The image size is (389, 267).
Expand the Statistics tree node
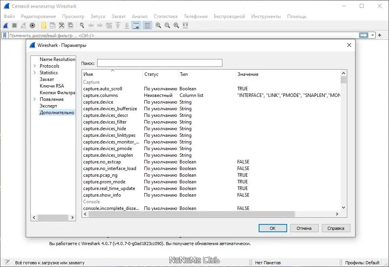click(x=34, y=73)
